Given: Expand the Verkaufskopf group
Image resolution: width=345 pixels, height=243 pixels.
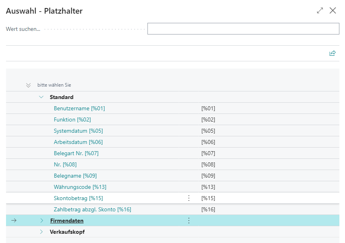Looking at the screenshot, I should click(42, 232).
